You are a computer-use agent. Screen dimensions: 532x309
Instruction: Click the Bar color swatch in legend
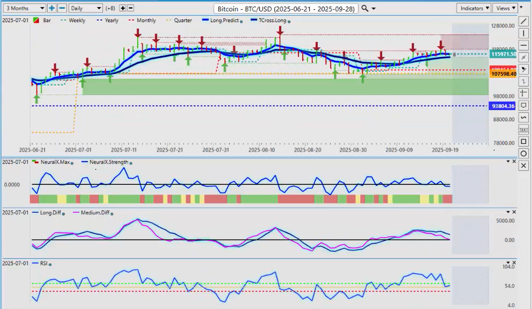(36, 20)
